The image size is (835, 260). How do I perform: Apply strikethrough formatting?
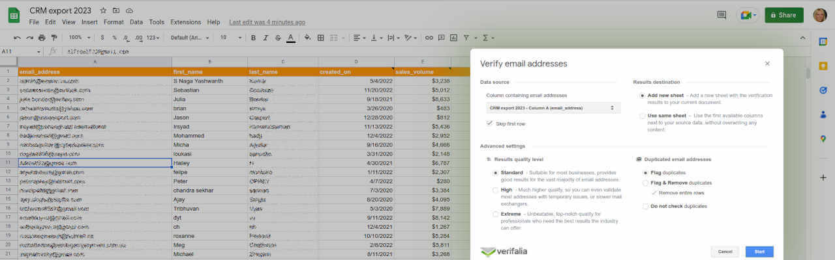(278, 38)
